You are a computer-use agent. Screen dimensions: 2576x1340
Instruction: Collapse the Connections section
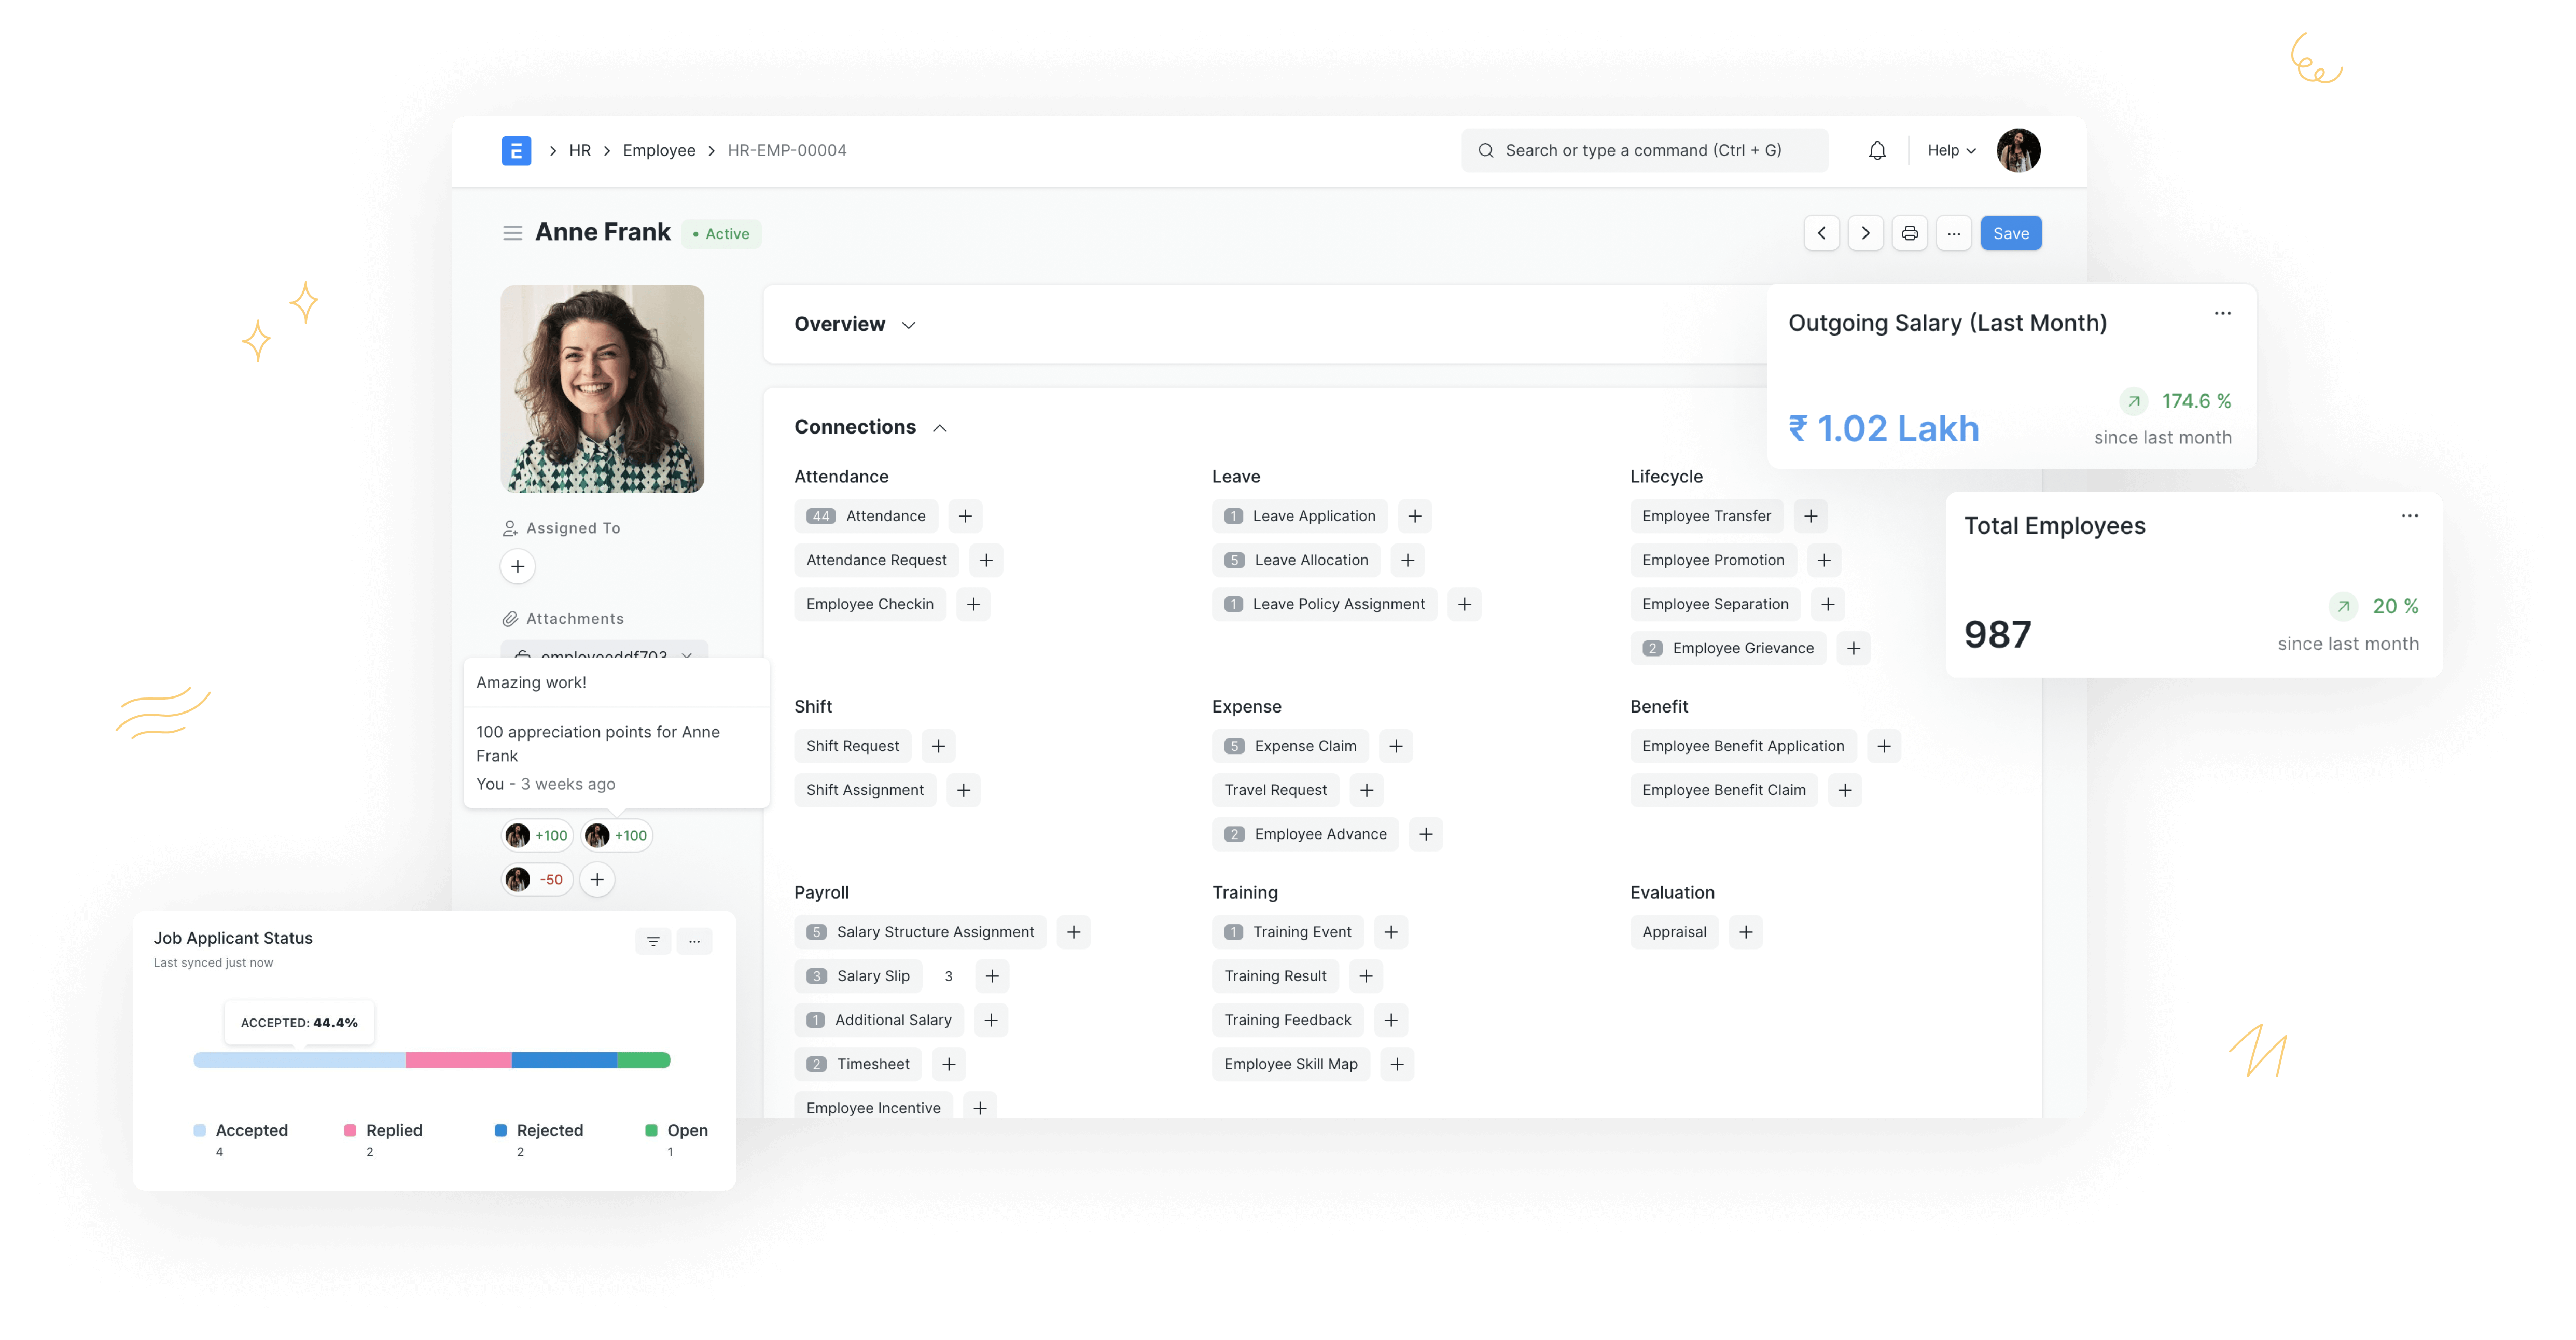937,426
